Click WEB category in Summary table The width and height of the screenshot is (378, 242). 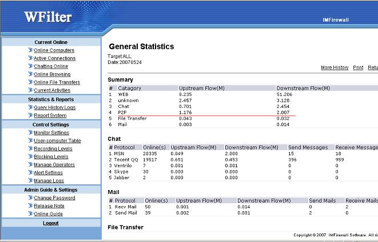[x=123, y=94]
